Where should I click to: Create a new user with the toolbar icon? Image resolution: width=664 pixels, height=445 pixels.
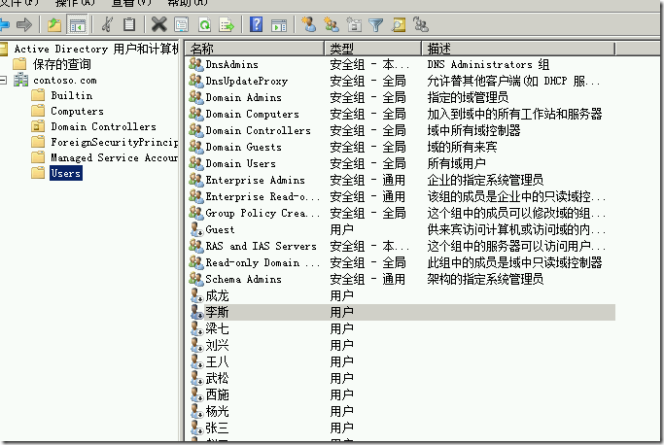(x=309, y=25)
